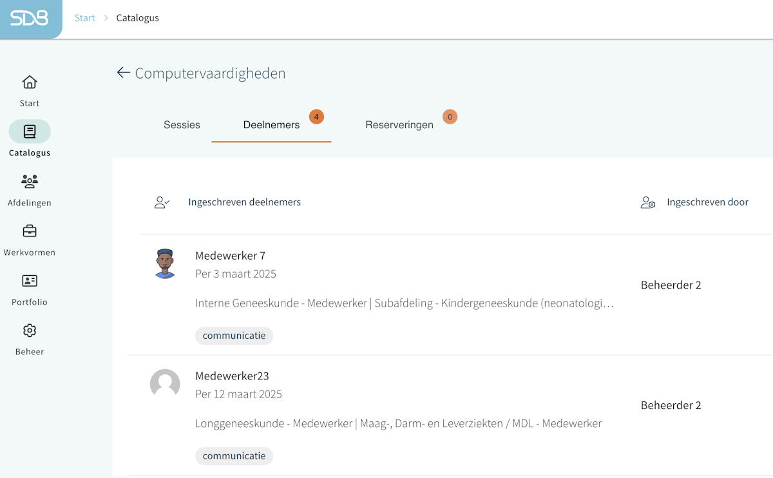This screenshot has height=478, width=773.
Task: Select the Deelnemers tab
Action: coord(271,125)
